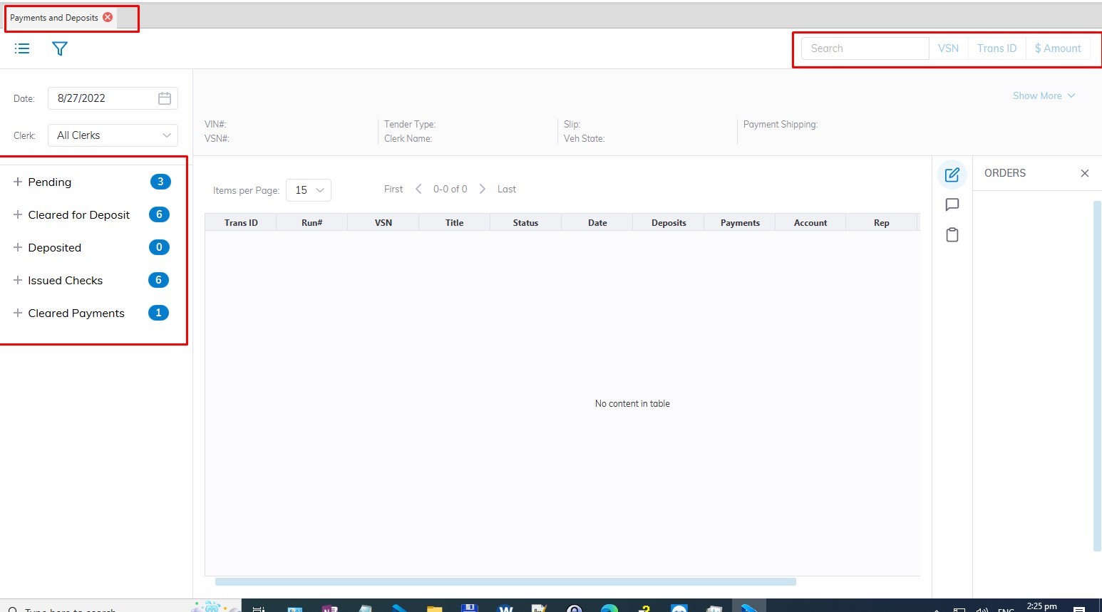Toggle Trans ID search mode
Viewport: 1102px width, 612px height.
997,48
